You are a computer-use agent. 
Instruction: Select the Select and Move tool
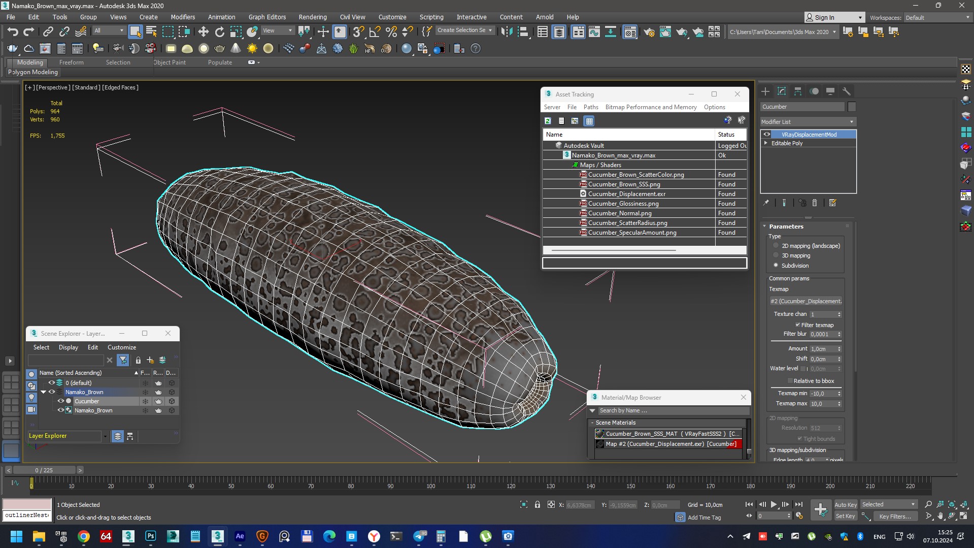203,32
